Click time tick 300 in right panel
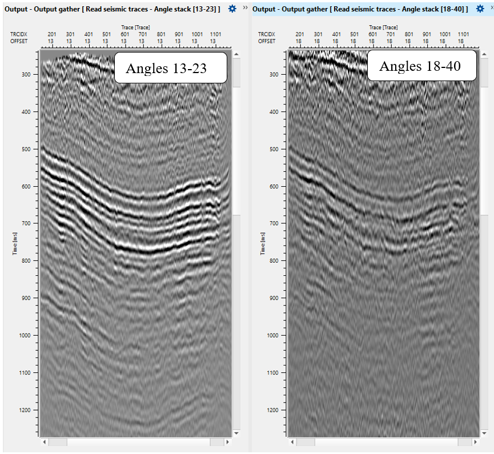The image size is (494, 454). (274, 74)
